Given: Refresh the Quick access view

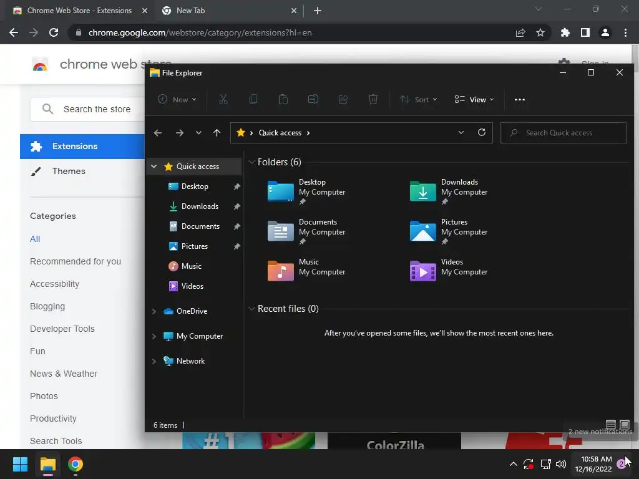Looking at the screenshot, I should pyautogui.click(x=482, y=132).
